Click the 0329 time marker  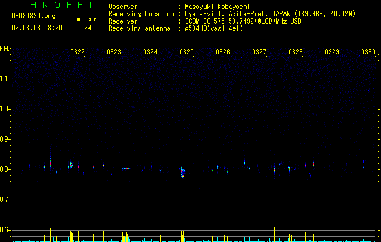click(x=332, y=52)
